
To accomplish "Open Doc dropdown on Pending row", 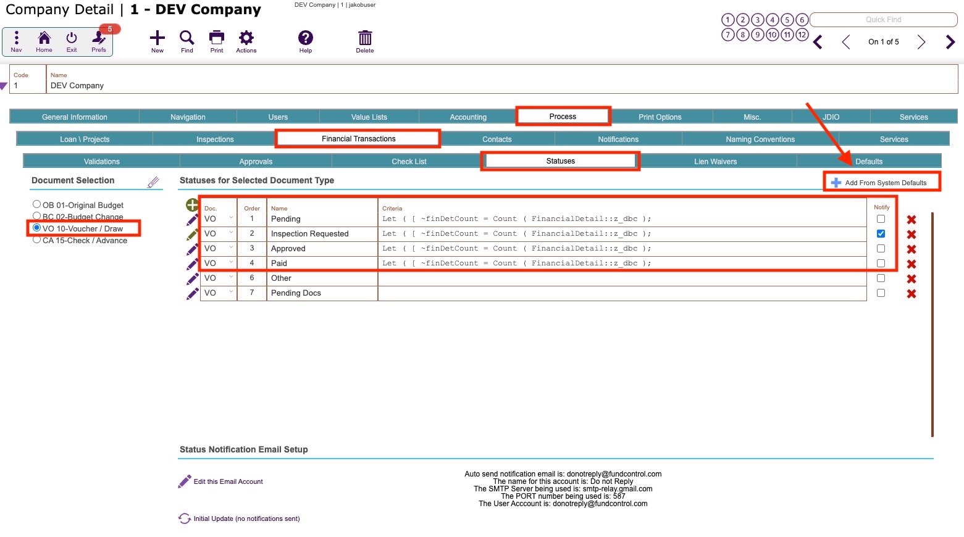I will point(231,218).
